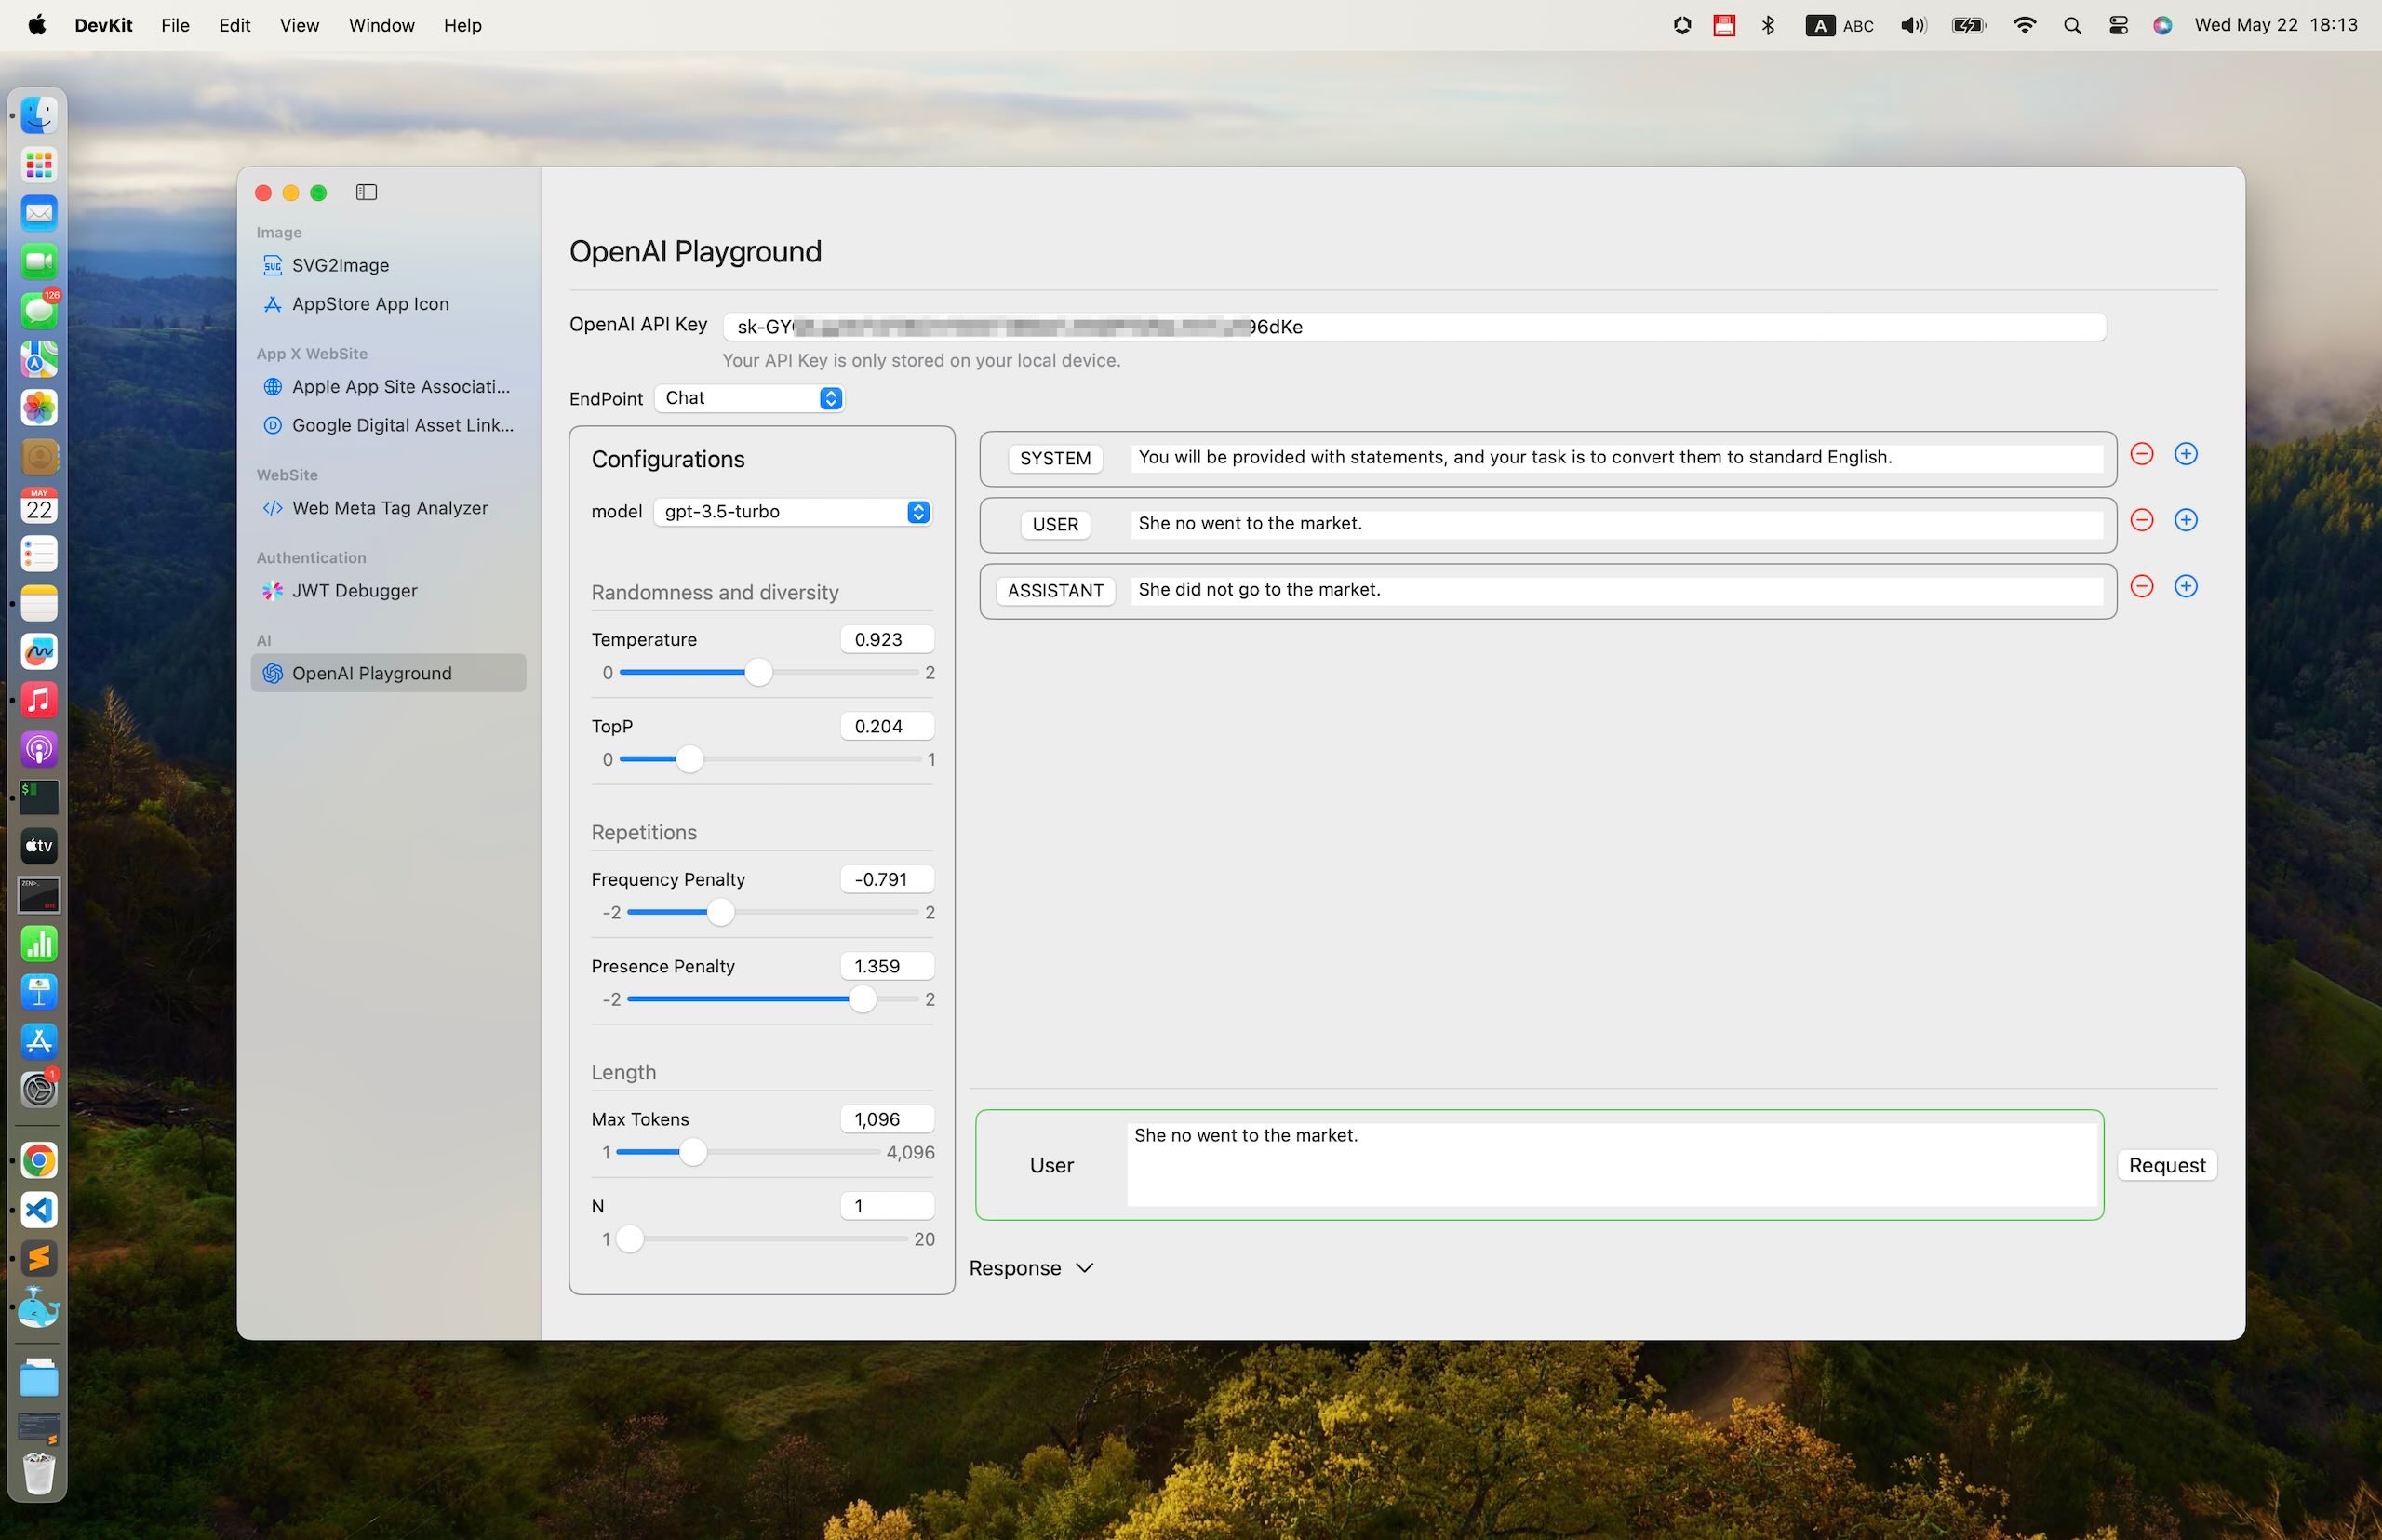The image size is (2382, 1540).
Task: Edit the ASSISTANT message text
Action: (1616, 590)
